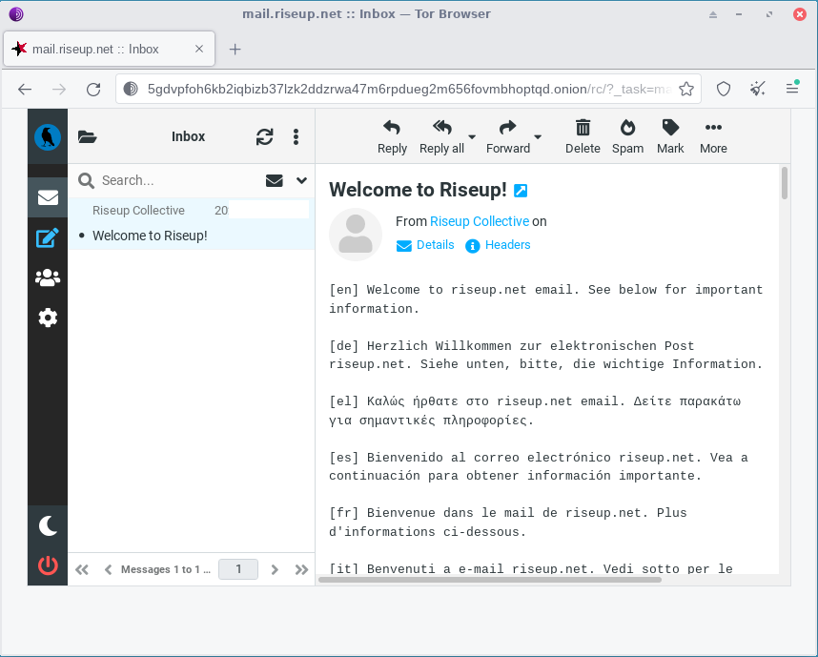Click the Search mail input field

[176, 180]
